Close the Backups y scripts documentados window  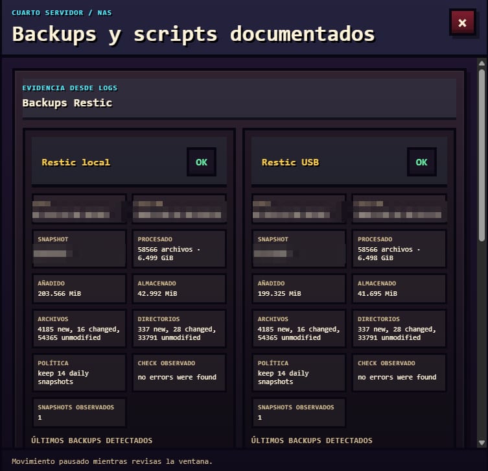[462, 23]
